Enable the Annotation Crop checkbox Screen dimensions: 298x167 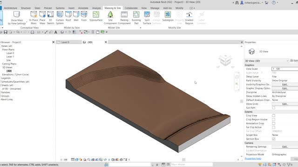tap(273, 123)
